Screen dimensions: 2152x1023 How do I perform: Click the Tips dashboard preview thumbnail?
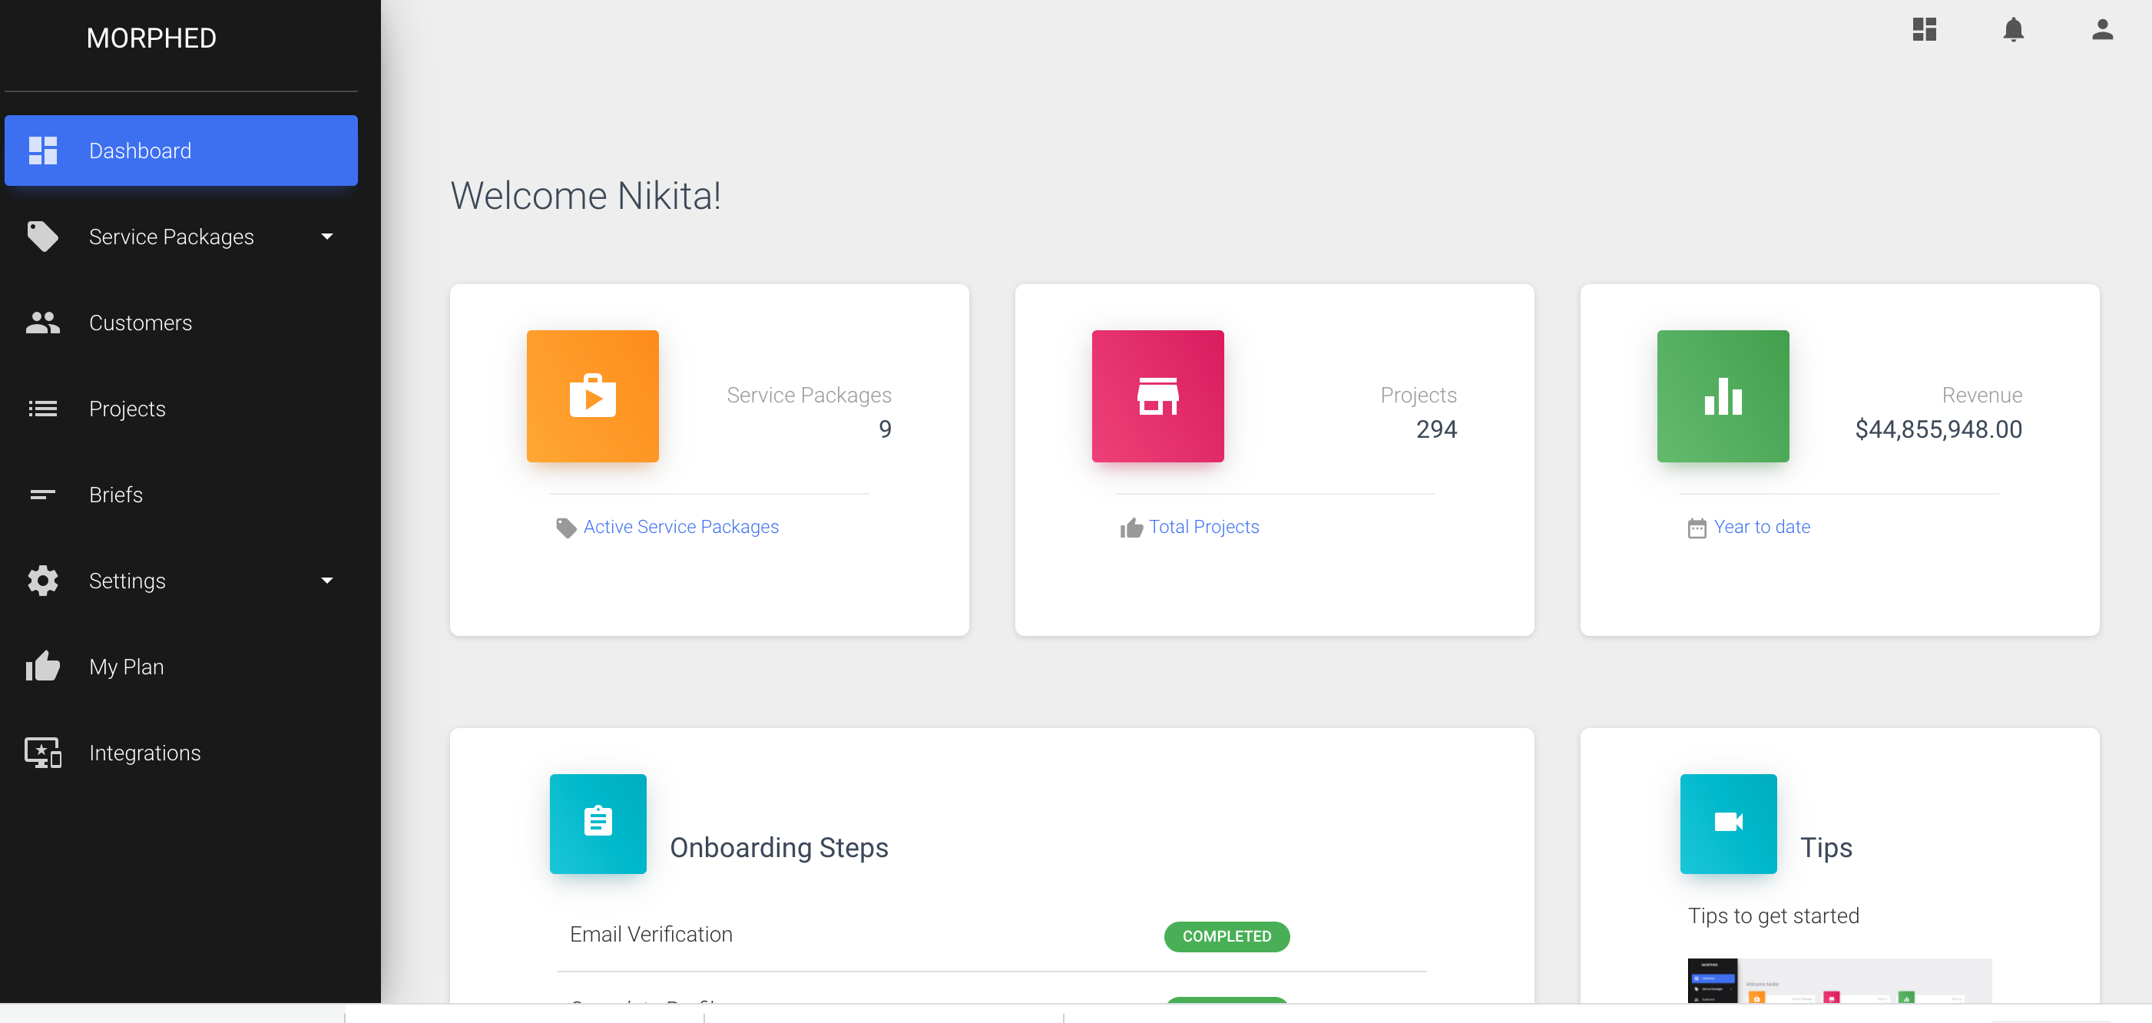(x=1839, y=981)
